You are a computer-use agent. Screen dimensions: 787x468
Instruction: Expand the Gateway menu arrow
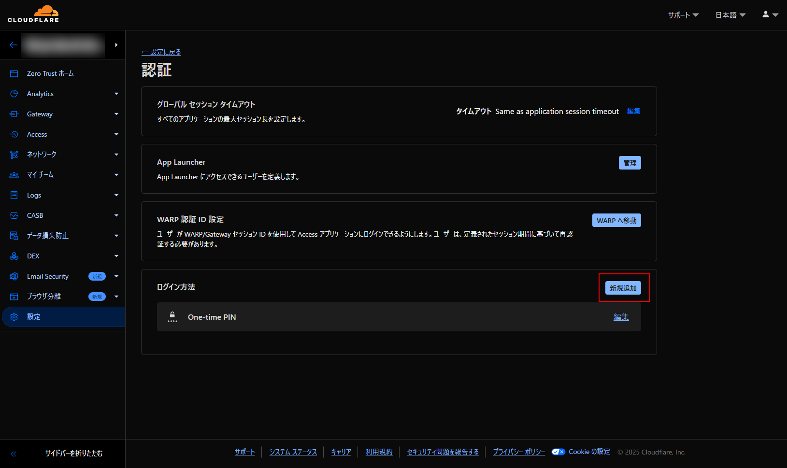tap(116, 114)
